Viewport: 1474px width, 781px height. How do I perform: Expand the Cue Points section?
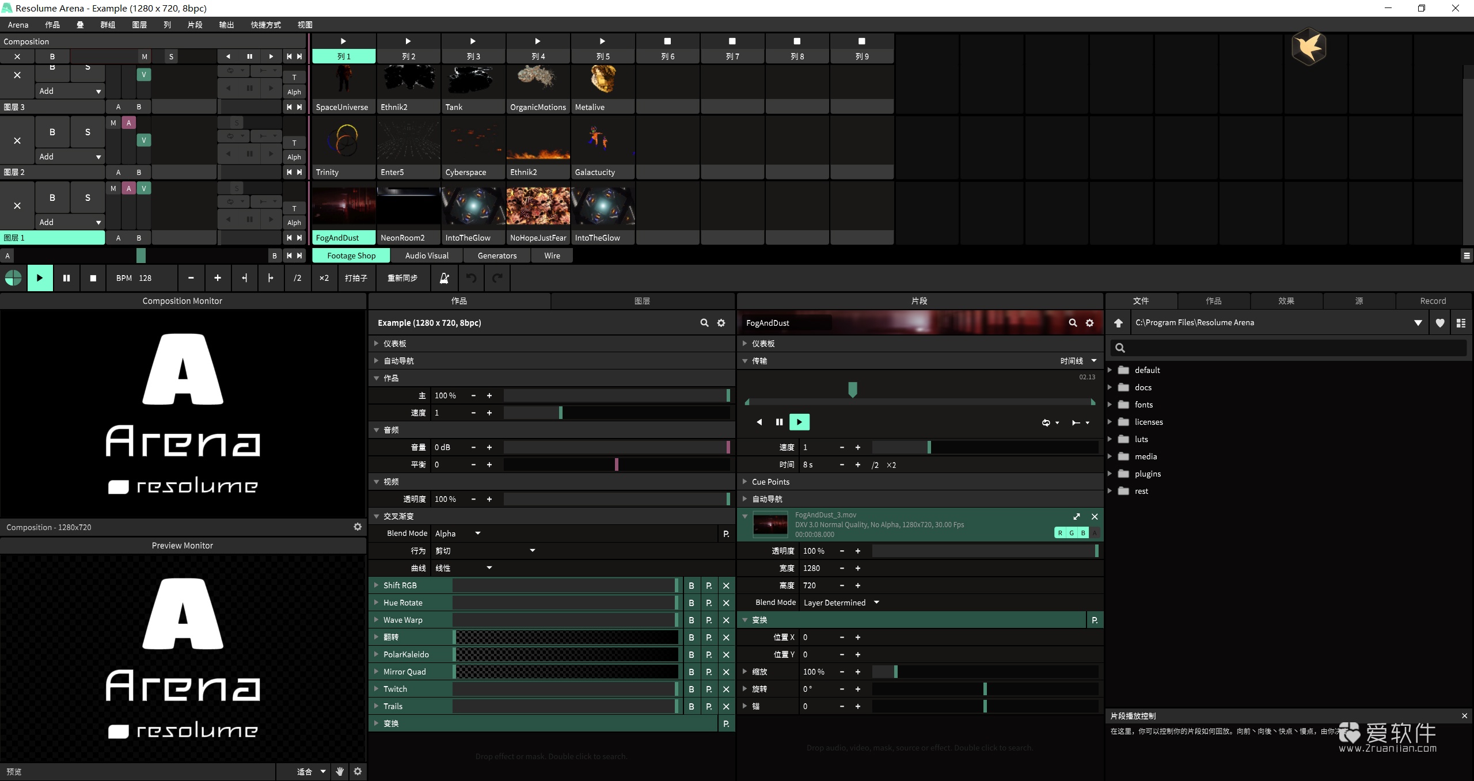click(746, 482)
